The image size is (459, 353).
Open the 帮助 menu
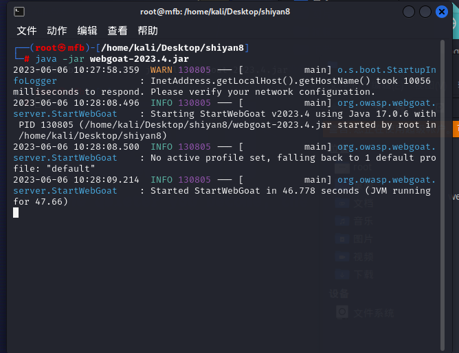tap(148, 31)
